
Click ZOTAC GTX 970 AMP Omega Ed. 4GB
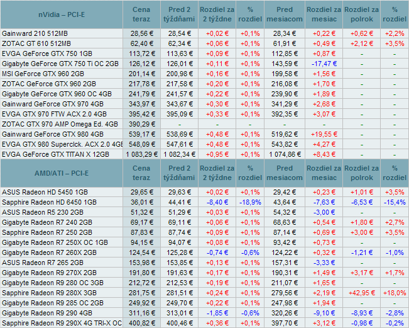click(60, 124)
